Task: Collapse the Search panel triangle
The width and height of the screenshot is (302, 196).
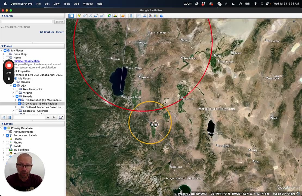Action: (x=2, y=16)
